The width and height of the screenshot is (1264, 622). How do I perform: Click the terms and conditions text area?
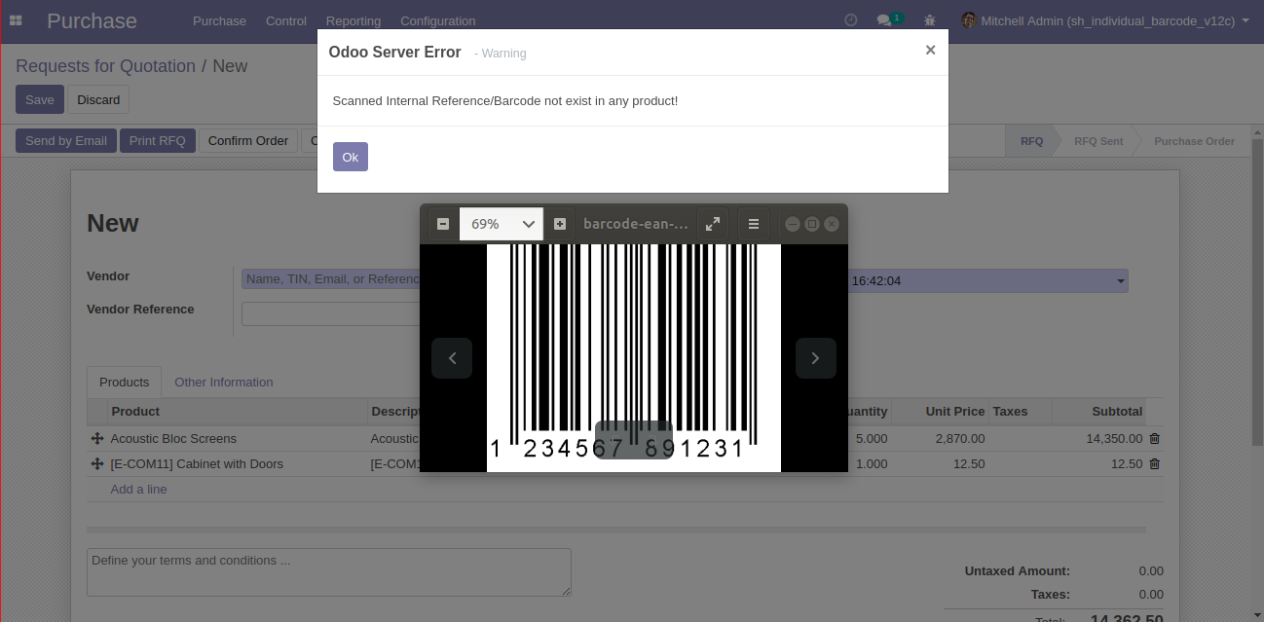click(x=329, y=572)
